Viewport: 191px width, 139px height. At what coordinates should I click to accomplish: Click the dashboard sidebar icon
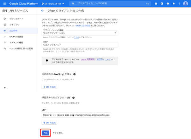pyautogui.click(x=5, y=19)
